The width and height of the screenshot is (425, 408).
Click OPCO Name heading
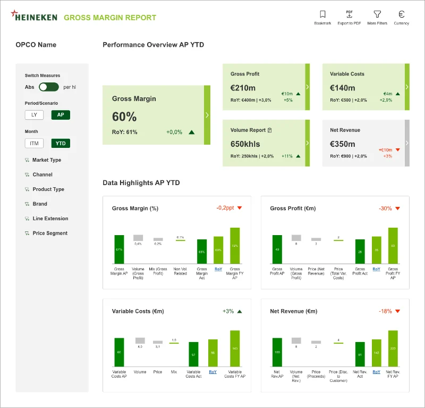coord(36,45)
